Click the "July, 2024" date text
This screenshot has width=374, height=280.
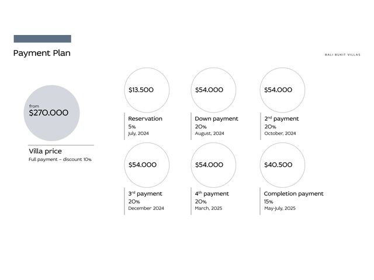point(138,134)
